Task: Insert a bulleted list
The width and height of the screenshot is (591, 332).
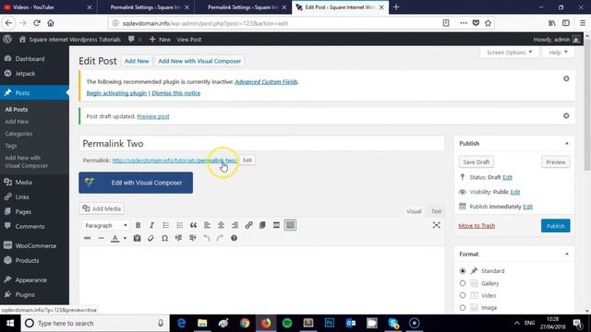Action: pyautogui.click(x=165, y=225)
